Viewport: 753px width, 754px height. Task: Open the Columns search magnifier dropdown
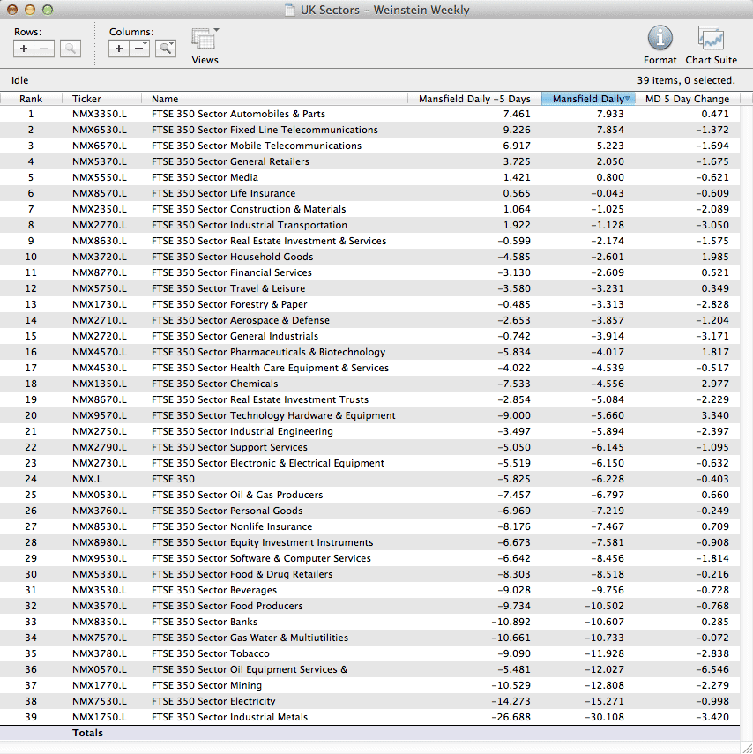point(166,49)
